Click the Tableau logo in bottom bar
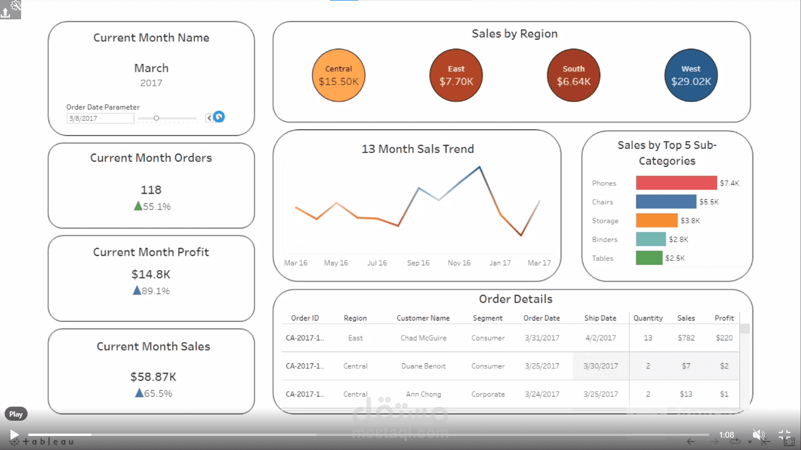This screenshot has height=450, width=801. (42, 442)
